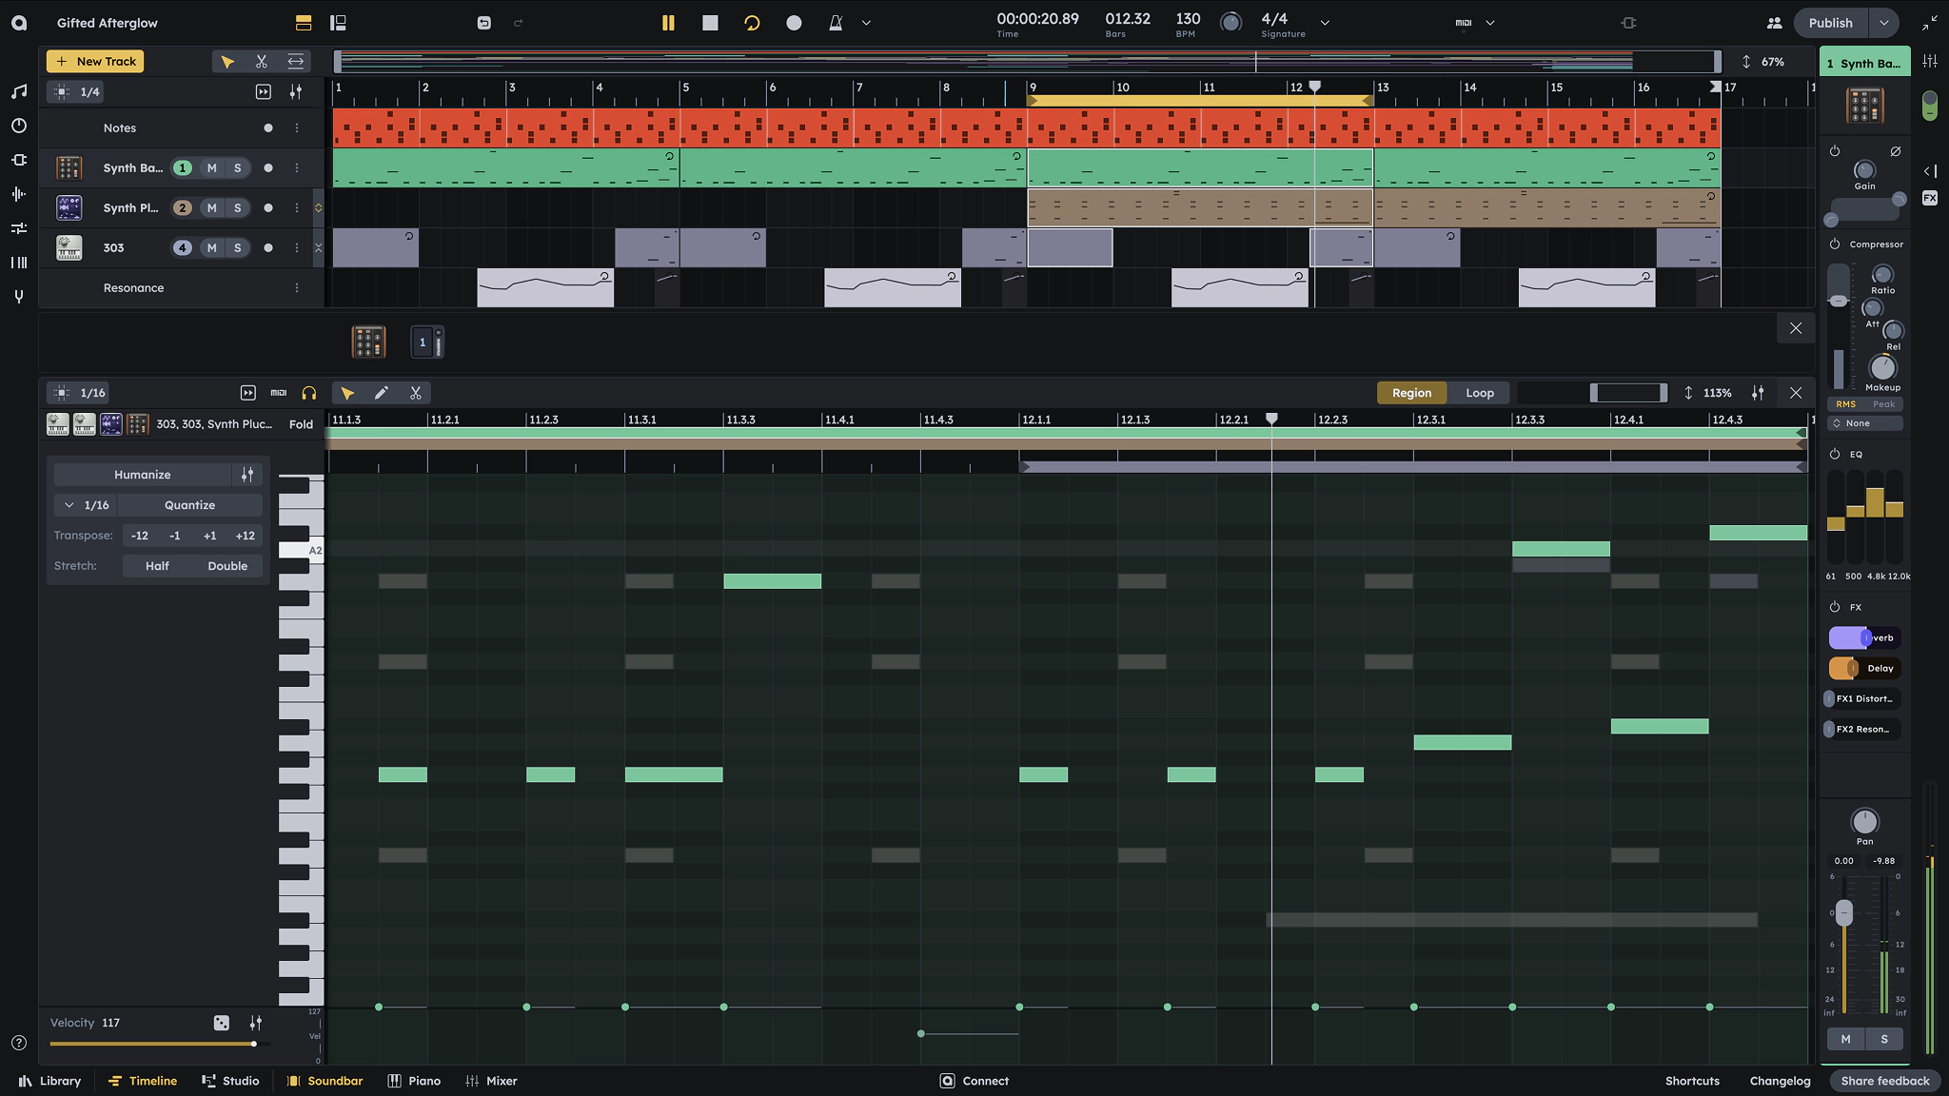The width and height of the screenshot is (1949, 1096).
Task: Open the 303 track options menu
Action: tap(297, 247)
